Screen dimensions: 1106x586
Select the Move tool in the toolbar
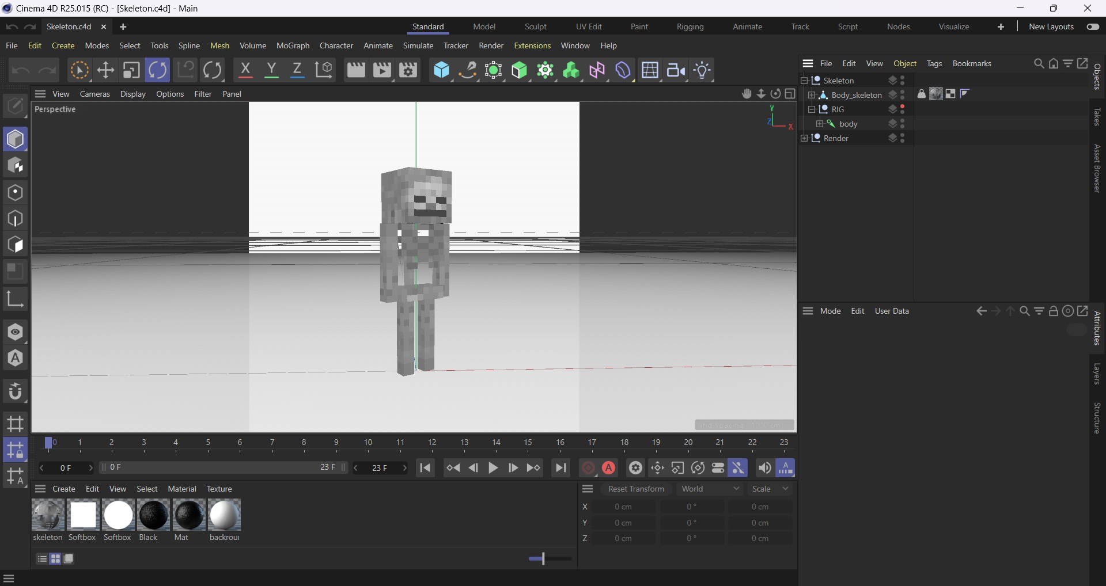click(x=105, y=70)
